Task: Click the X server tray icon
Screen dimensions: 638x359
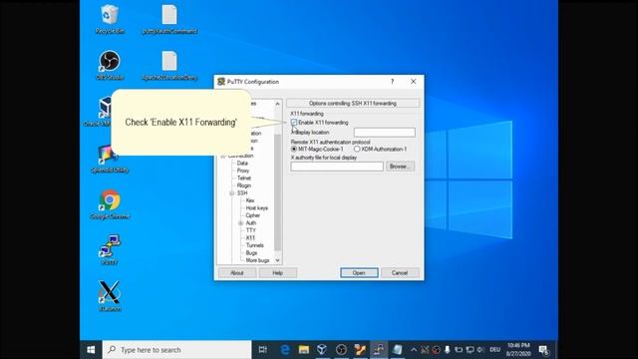Action: tap(425, 350)
